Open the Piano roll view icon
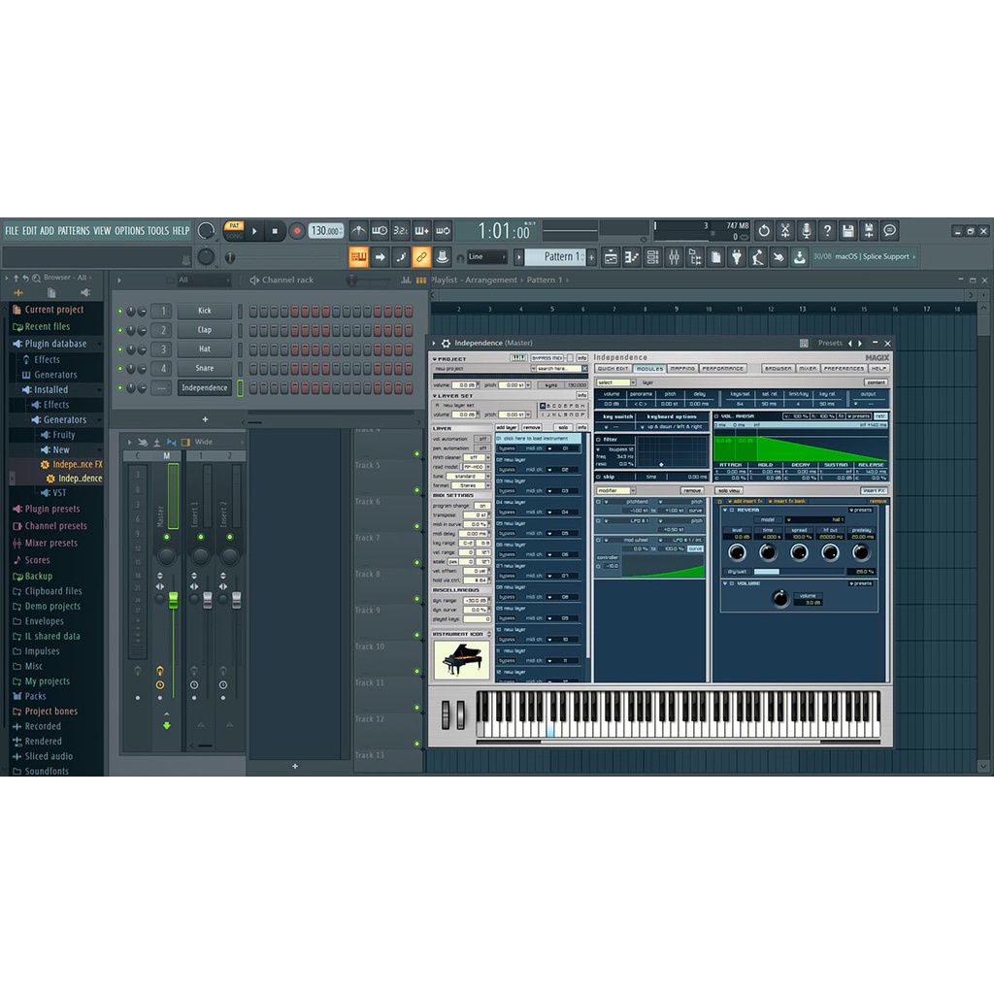Screen dimensions: 994x994 [x=631, y=256]
